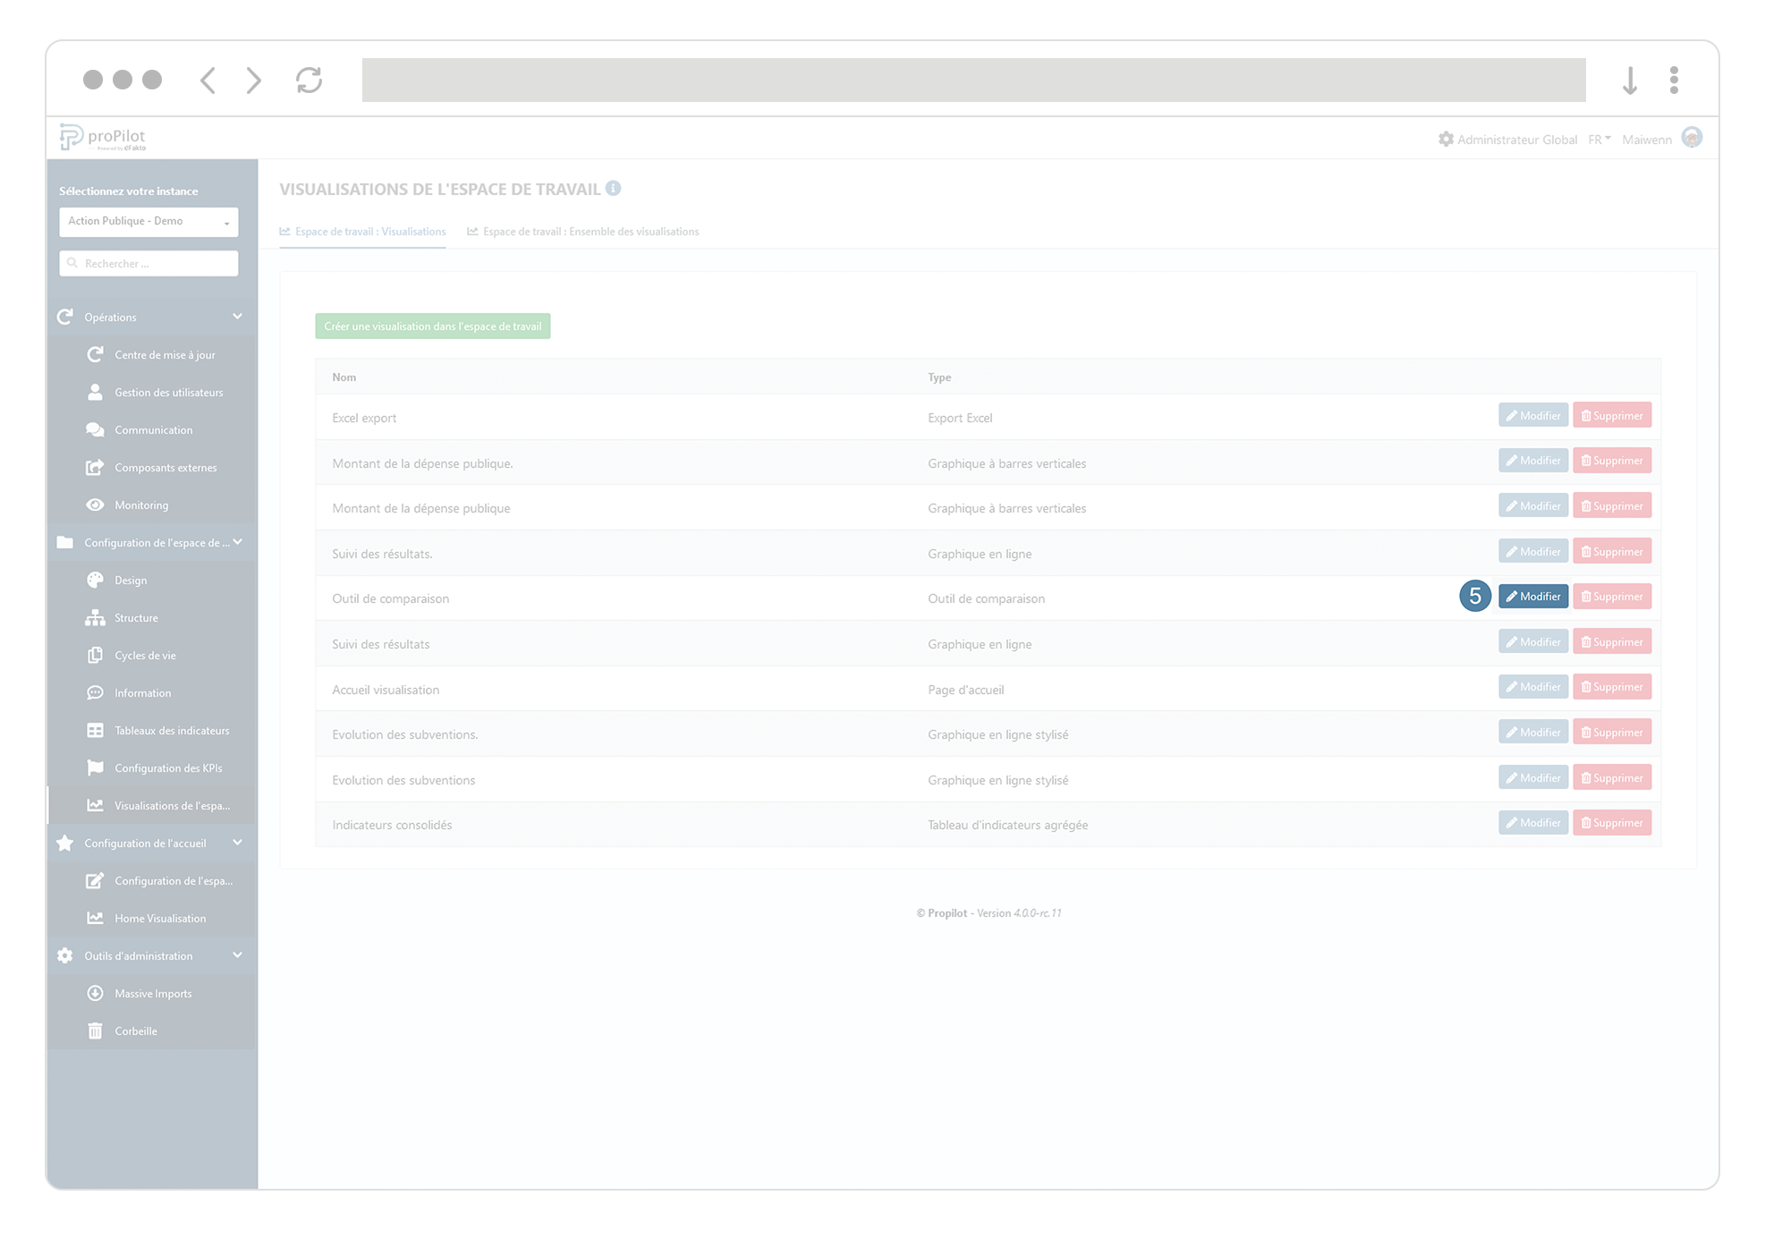Select Structure in the sidebar
This screenshot has height=1238, width=1765.
point(135,617)
